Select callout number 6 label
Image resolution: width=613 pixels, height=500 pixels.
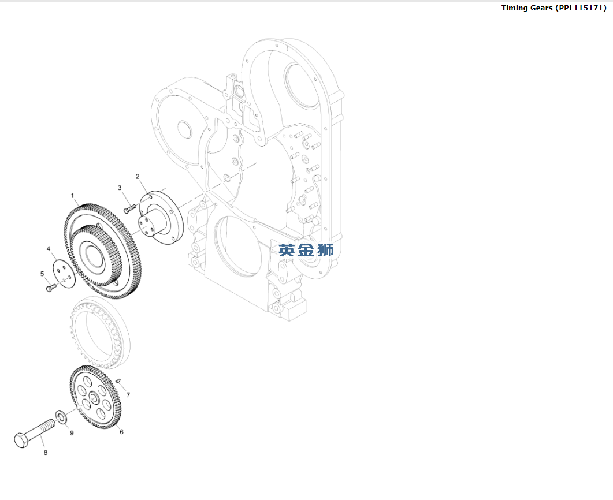[x=121, y=432]
